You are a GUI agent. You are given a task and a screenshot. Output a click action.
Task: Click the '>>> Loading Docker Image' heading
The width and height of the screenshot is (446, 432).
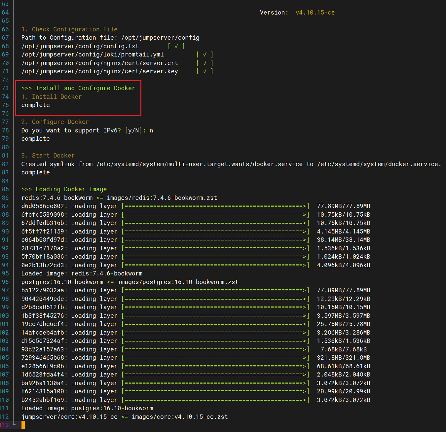pos(64,189)
